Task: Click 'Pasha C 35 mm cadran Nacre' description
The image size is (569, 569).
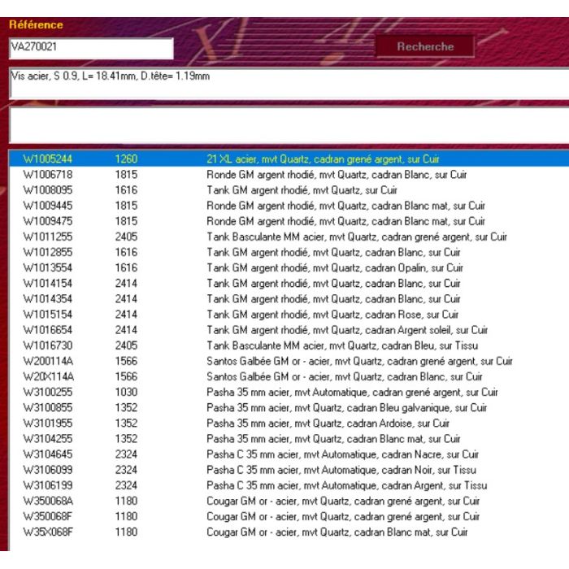Action: coord(342,454)
